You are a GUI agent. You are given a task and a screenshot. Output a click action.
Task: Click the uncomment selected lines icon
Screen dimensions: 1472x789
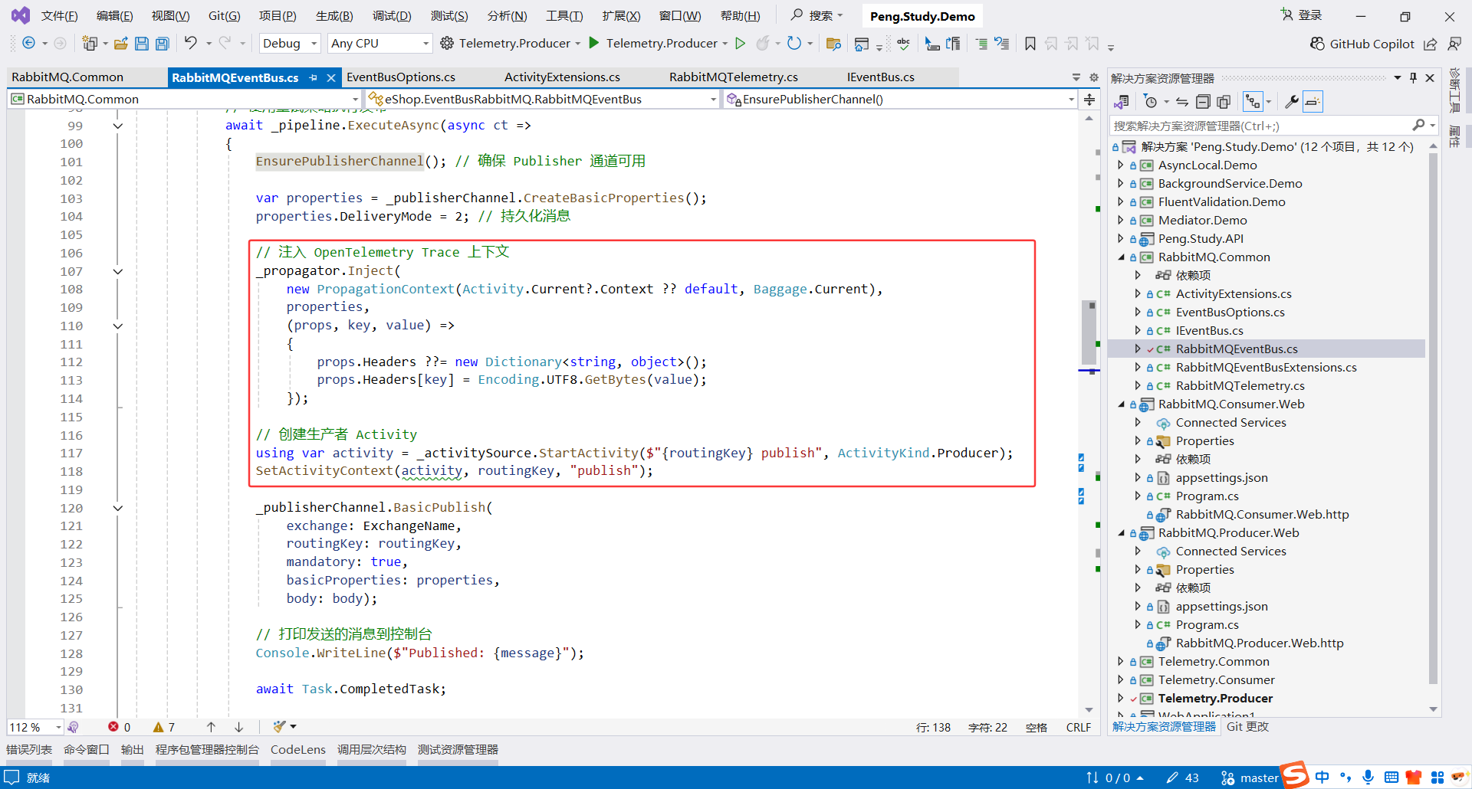(1001, 44)
